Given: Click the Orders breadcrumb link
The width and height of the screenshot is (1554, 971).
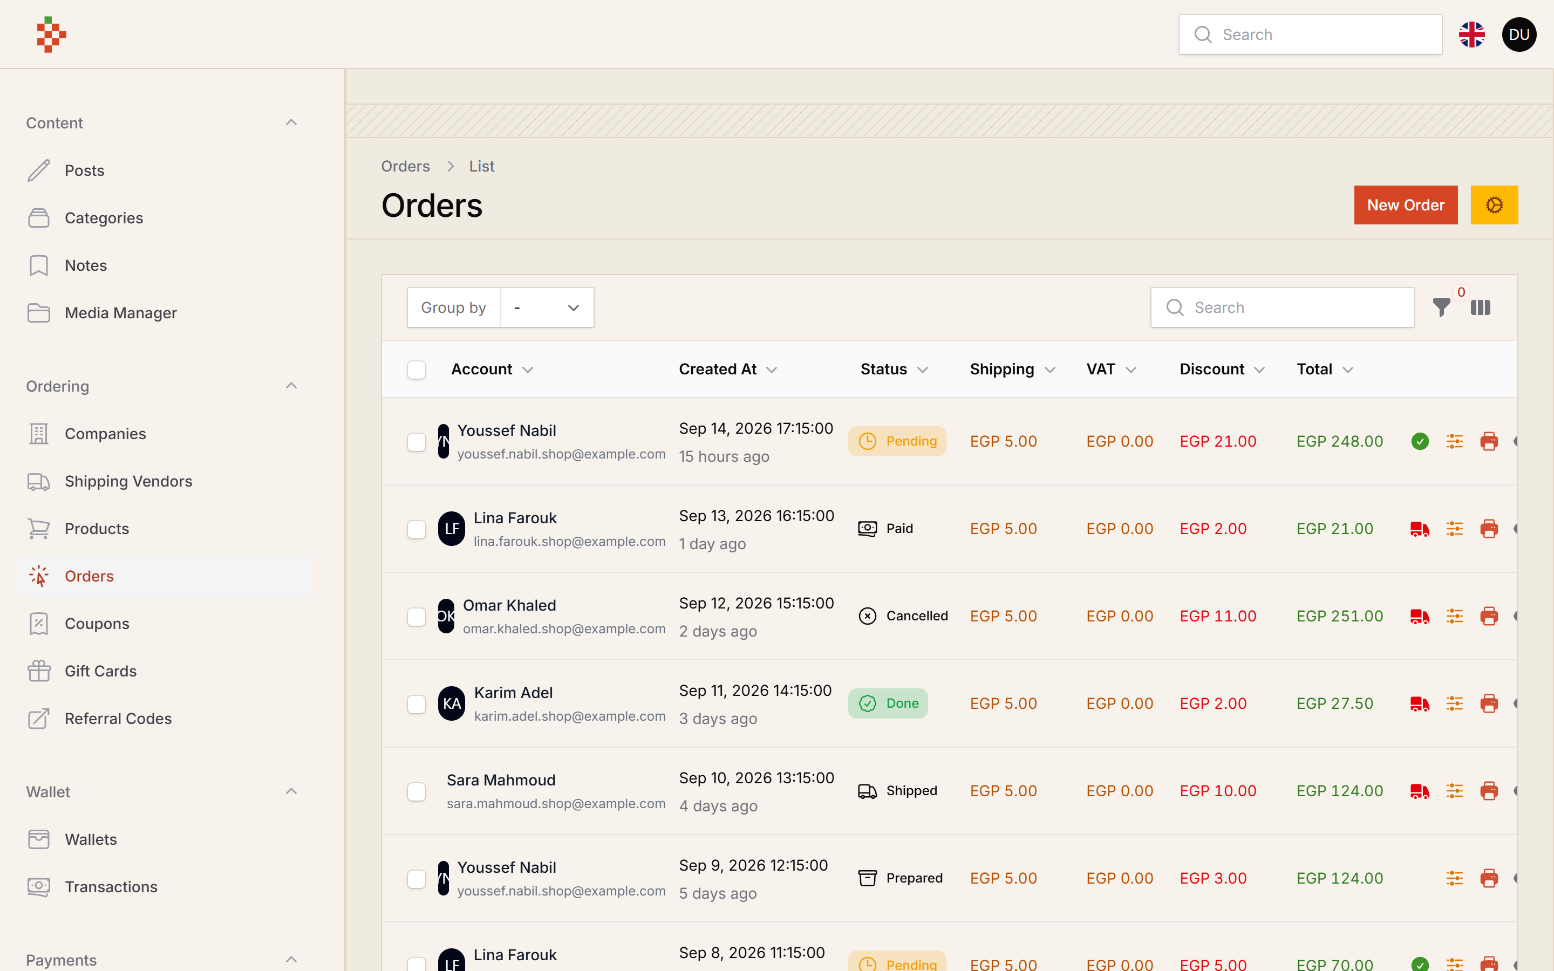Looking at the screenshot, I should [x=405, y=166].
